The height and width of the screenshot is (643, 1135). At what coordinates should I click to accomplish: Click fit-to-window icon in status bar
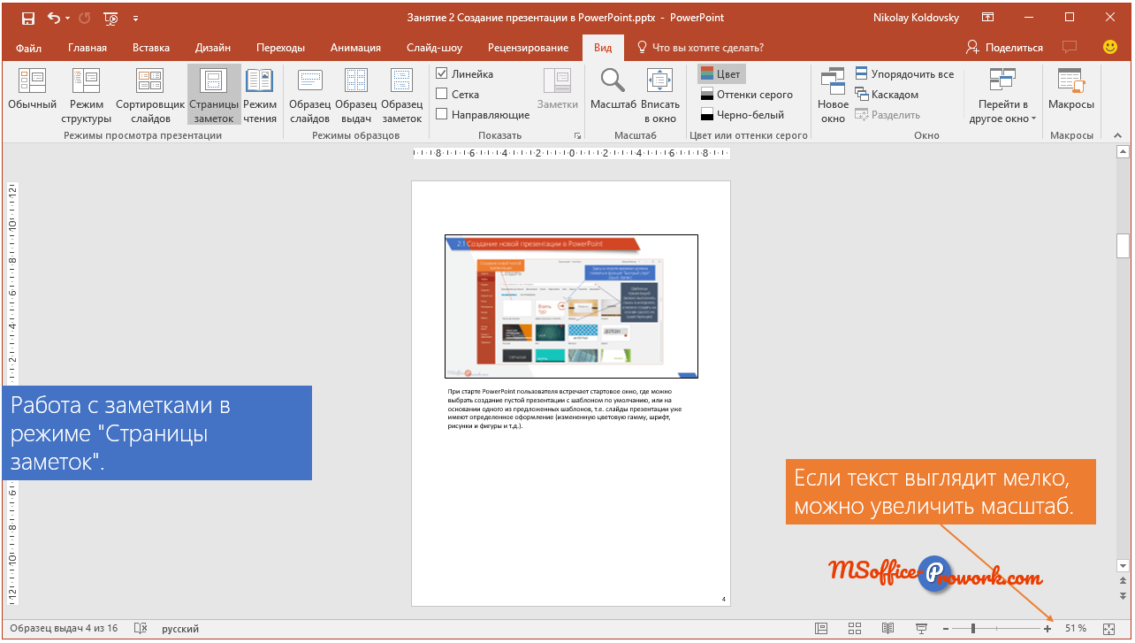(x=1109, y=628)
